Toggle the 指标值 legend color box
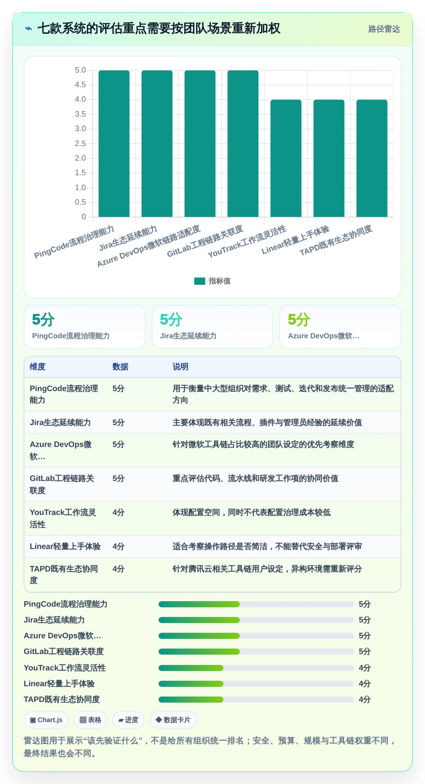Screen dimensions: 425x784 (x=200, y=281)
